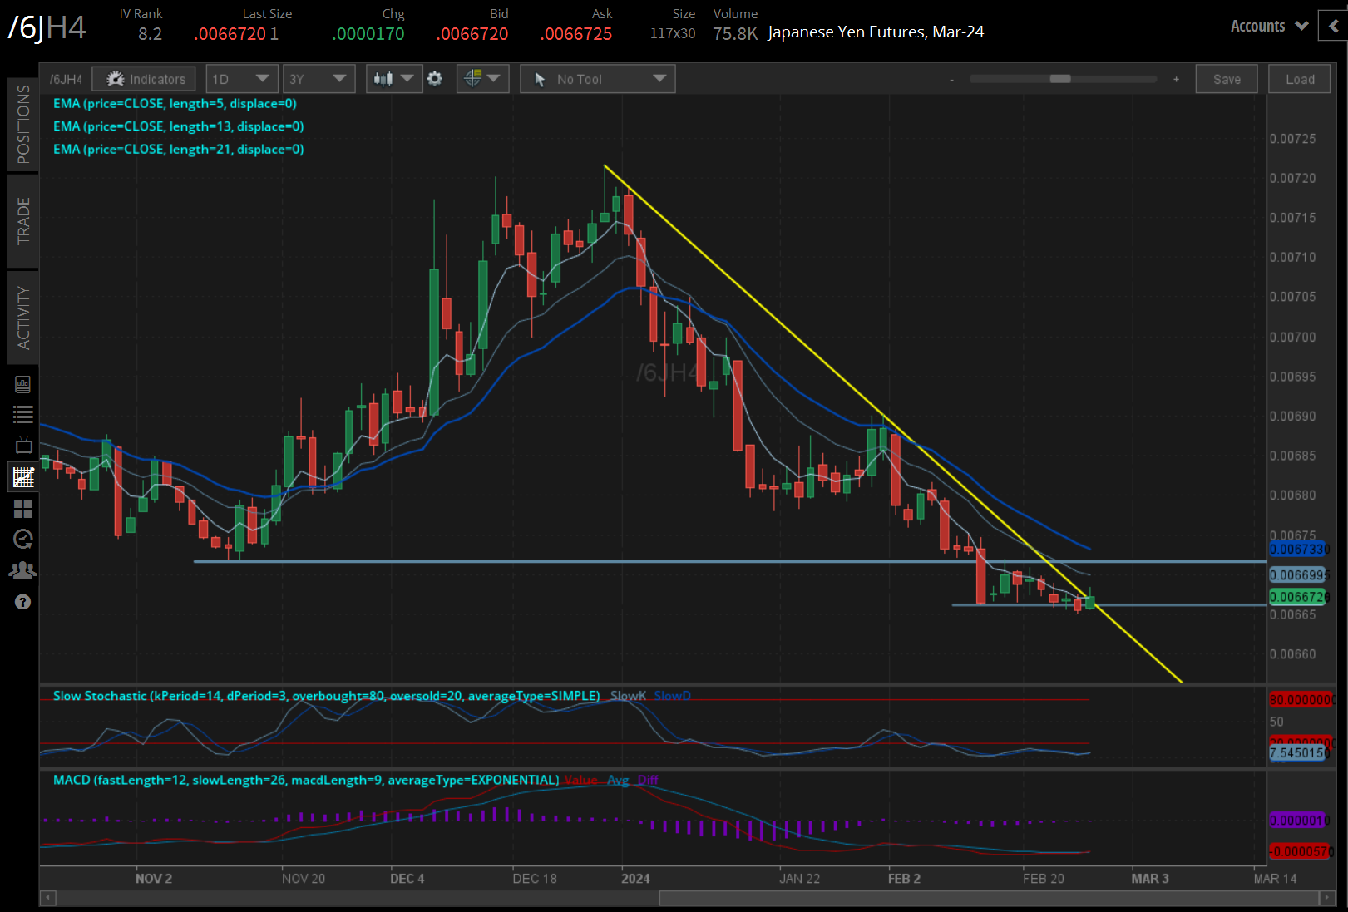Click the Save button
The width and height of the screenshot is (1348, 912).
click(x=1227, y=78)
